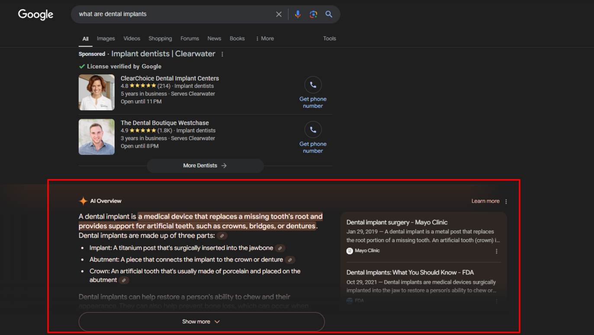Open the three-dot menu on Mayo Clinic card
Image resolution: width=594 pixels, height=335 pixels.
click(x=497, y=251)
